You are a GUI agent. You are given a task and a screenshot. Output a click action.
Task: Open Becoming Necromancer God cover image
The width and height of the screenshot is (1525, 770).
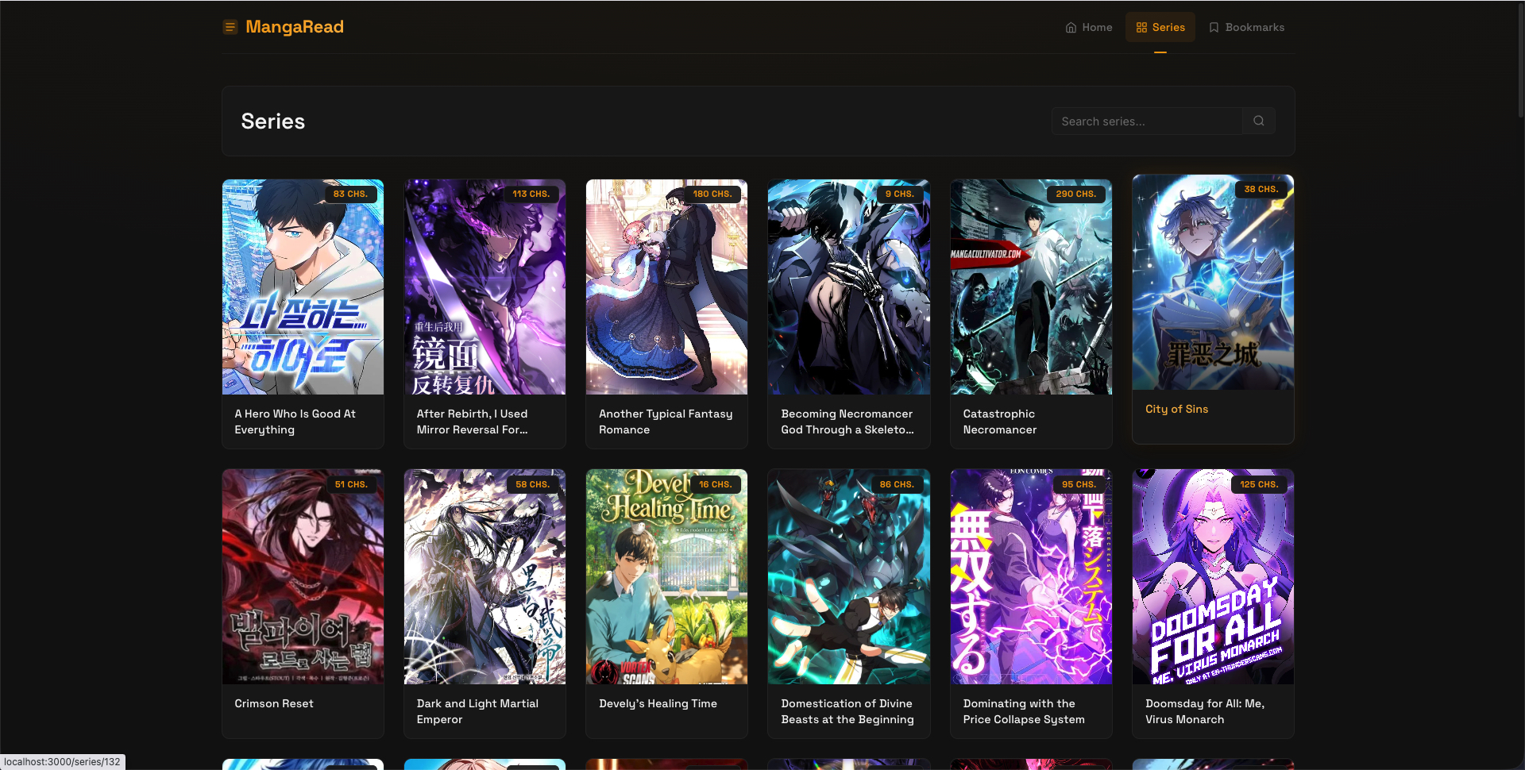(x=848, y=287)
